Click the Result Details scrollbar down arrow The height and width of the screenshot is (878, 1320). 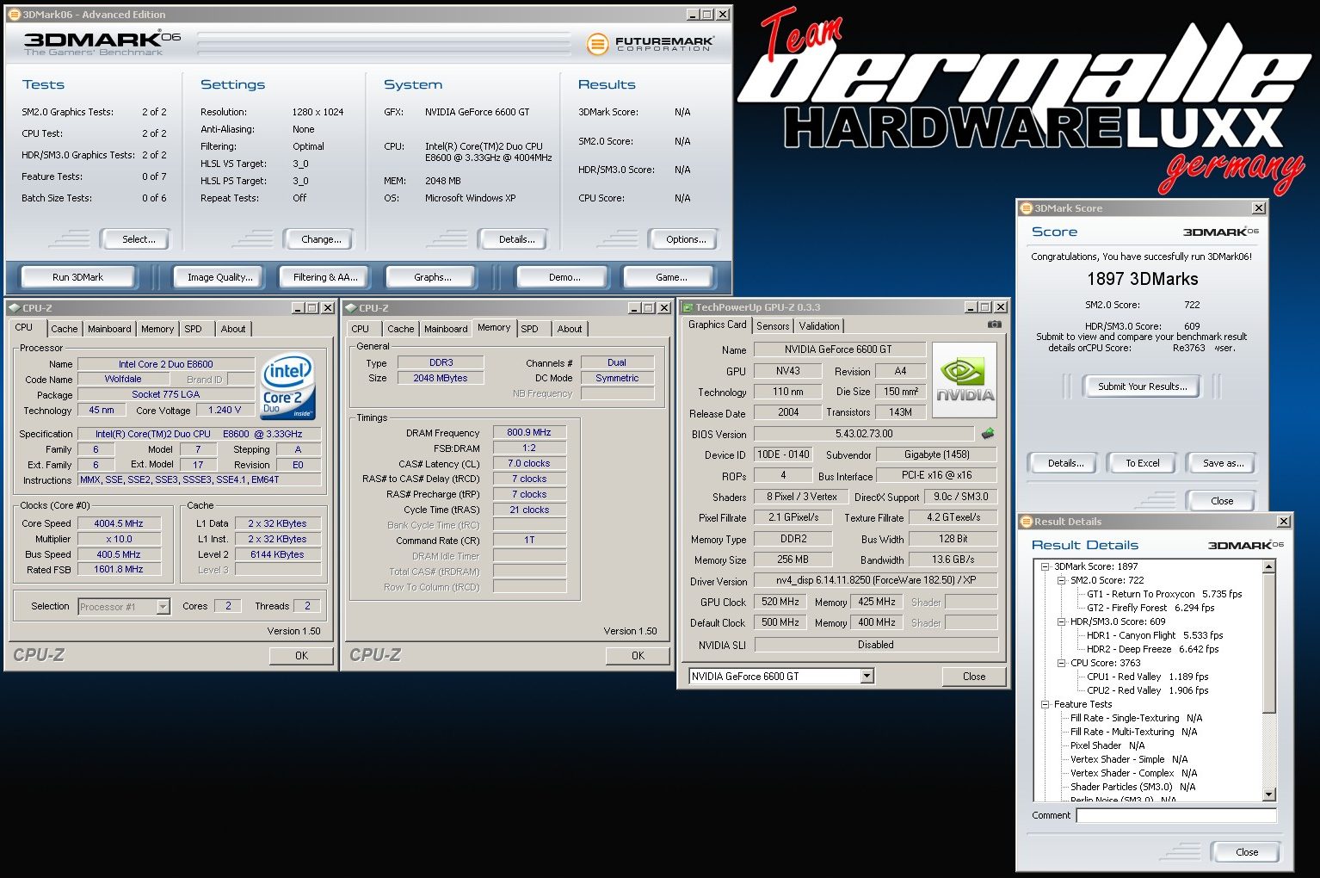coord(1268,794)
